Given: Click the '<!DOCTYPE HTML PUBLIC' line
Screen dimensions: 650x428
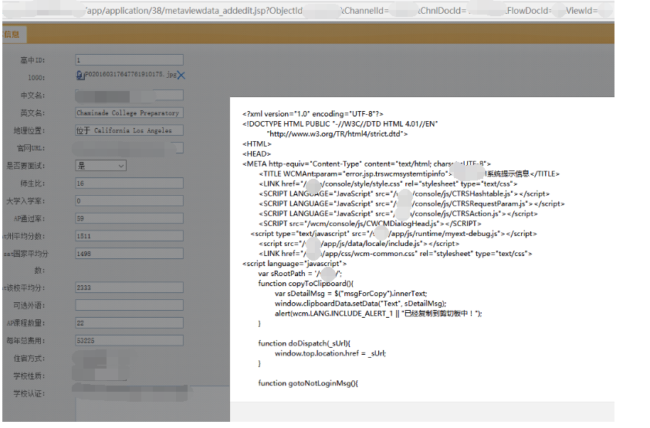Looking at the screenshot, I should 340,123.
